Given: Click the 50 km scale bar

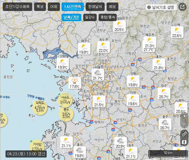Looking at the screenshot, I should pos(168,153).
